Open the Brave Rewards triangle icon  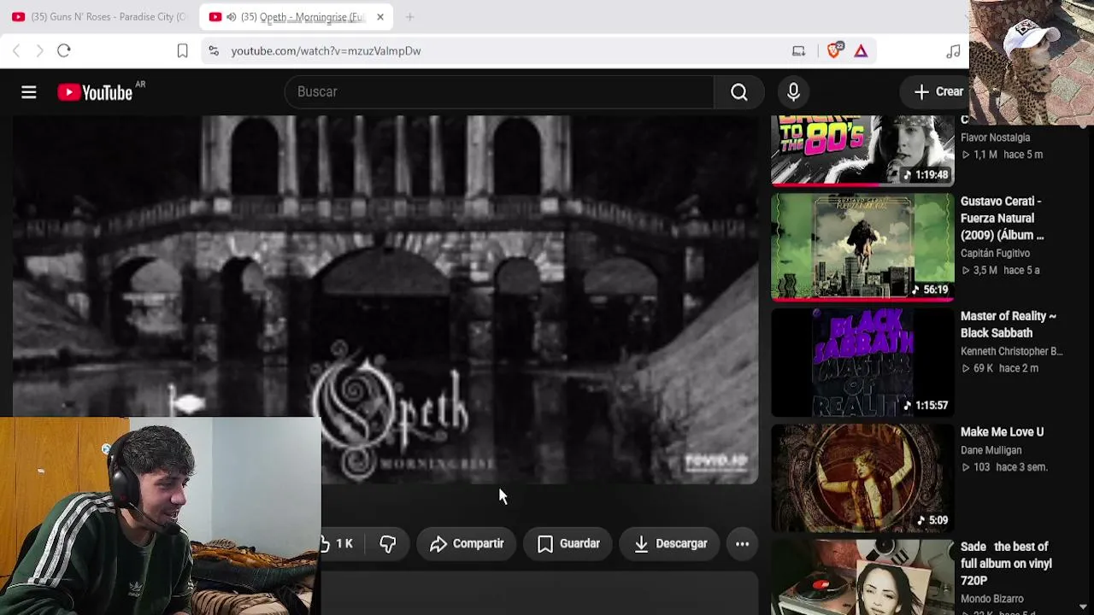[861, 51]
